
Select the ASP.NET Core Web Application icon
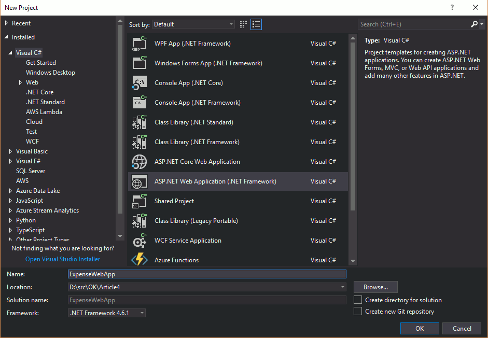tap(140, 162)
